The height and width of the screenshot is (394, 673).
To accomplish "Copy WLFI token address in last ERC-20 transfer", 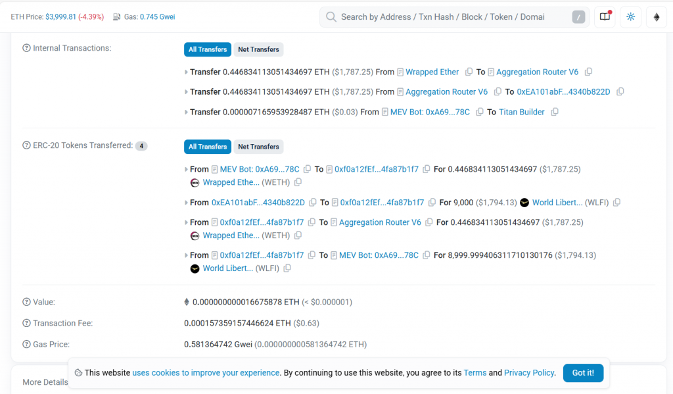I will point(287,268).
